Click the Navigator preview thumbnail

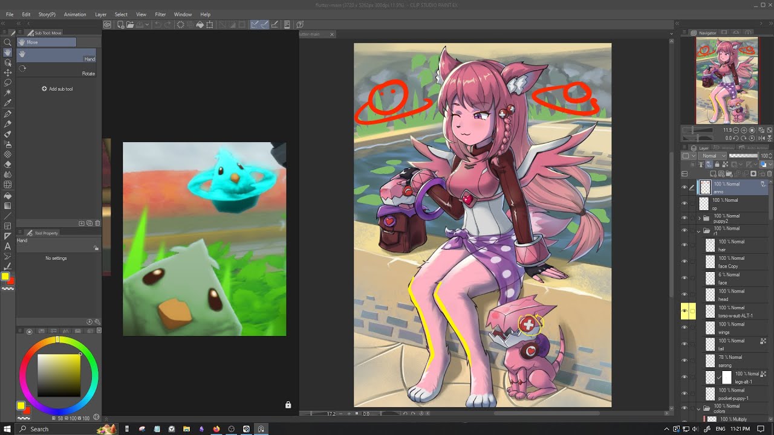(x=726, y=80)
